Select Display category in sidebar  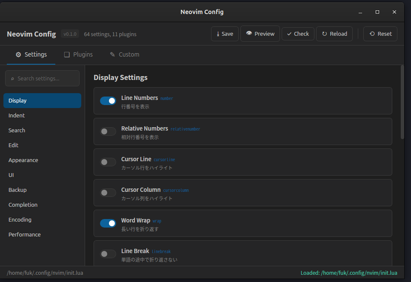click(x=42, y=101)
